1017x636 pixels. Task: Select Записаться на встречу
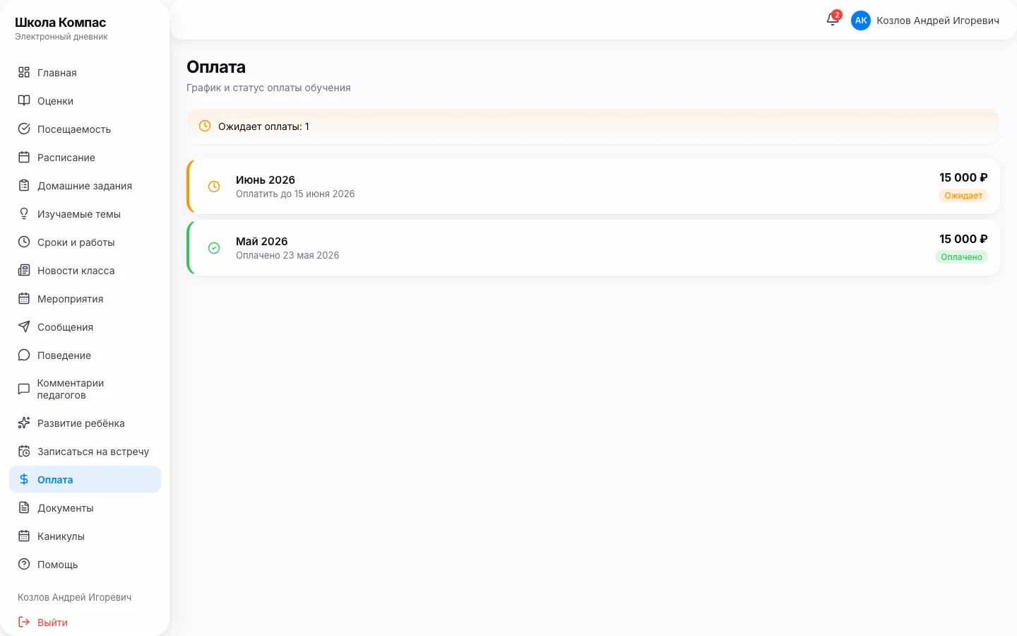click(85, 451)
